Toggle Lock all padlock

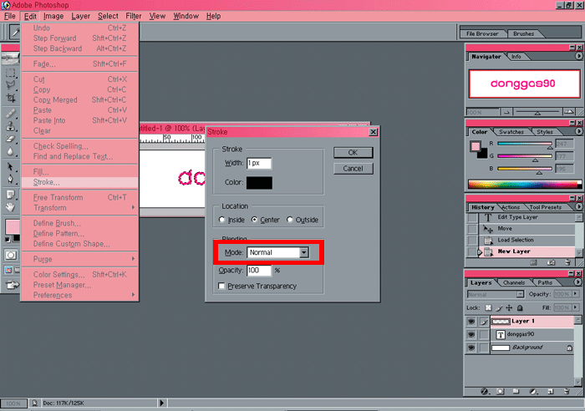(520, 307)
